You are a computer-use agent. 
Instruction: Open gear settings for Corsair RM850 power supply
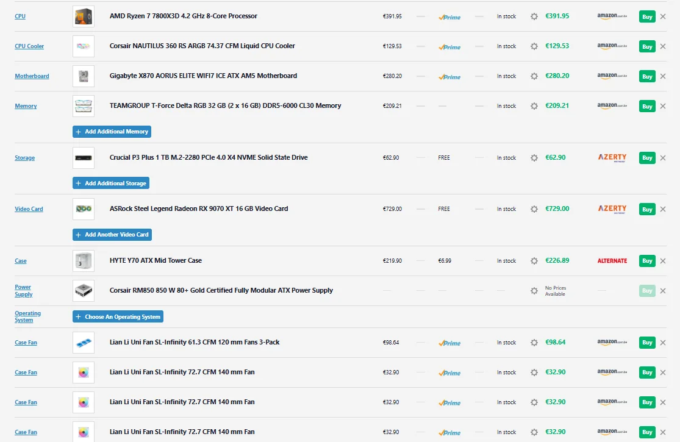coord(534,291)
